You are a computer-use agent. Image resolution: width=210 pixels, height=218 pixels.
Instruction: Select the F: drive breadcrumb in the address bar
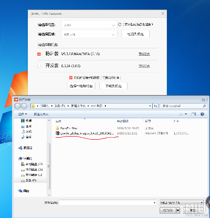pyautogui.click(x=60, y=106)
